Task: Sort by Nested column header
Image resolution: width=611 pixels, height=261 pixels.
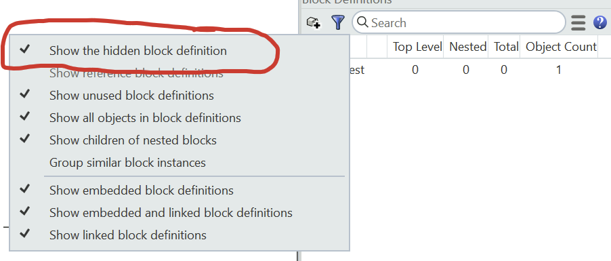Action: click(466, 47)
